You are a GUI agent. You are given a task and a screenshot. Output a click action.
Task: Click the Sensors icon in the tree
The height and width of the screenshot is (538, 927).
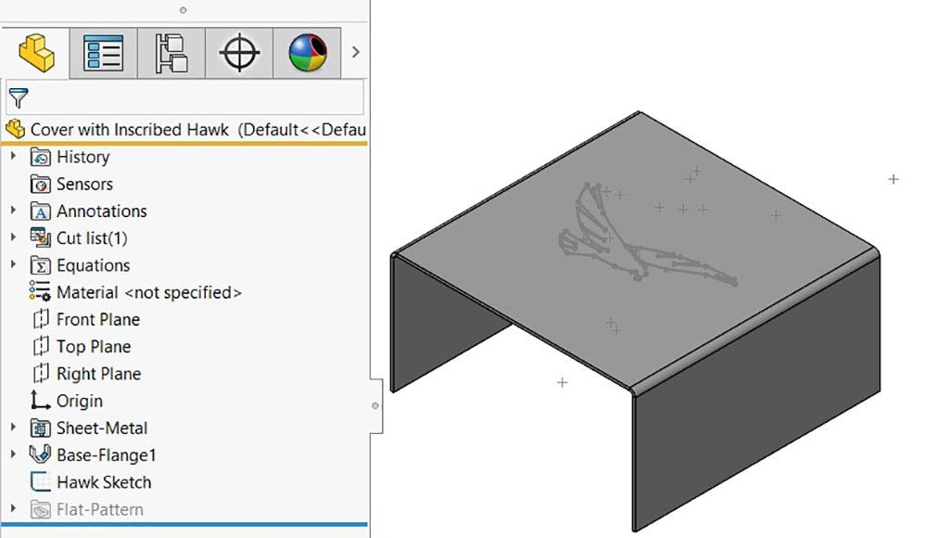point(39,184)
